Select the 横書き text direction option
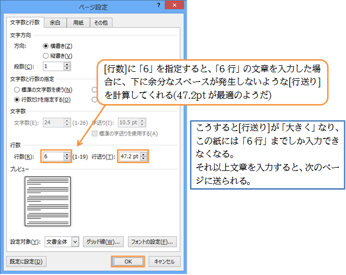Screen dimensions: 346x275 click(46, 46)
